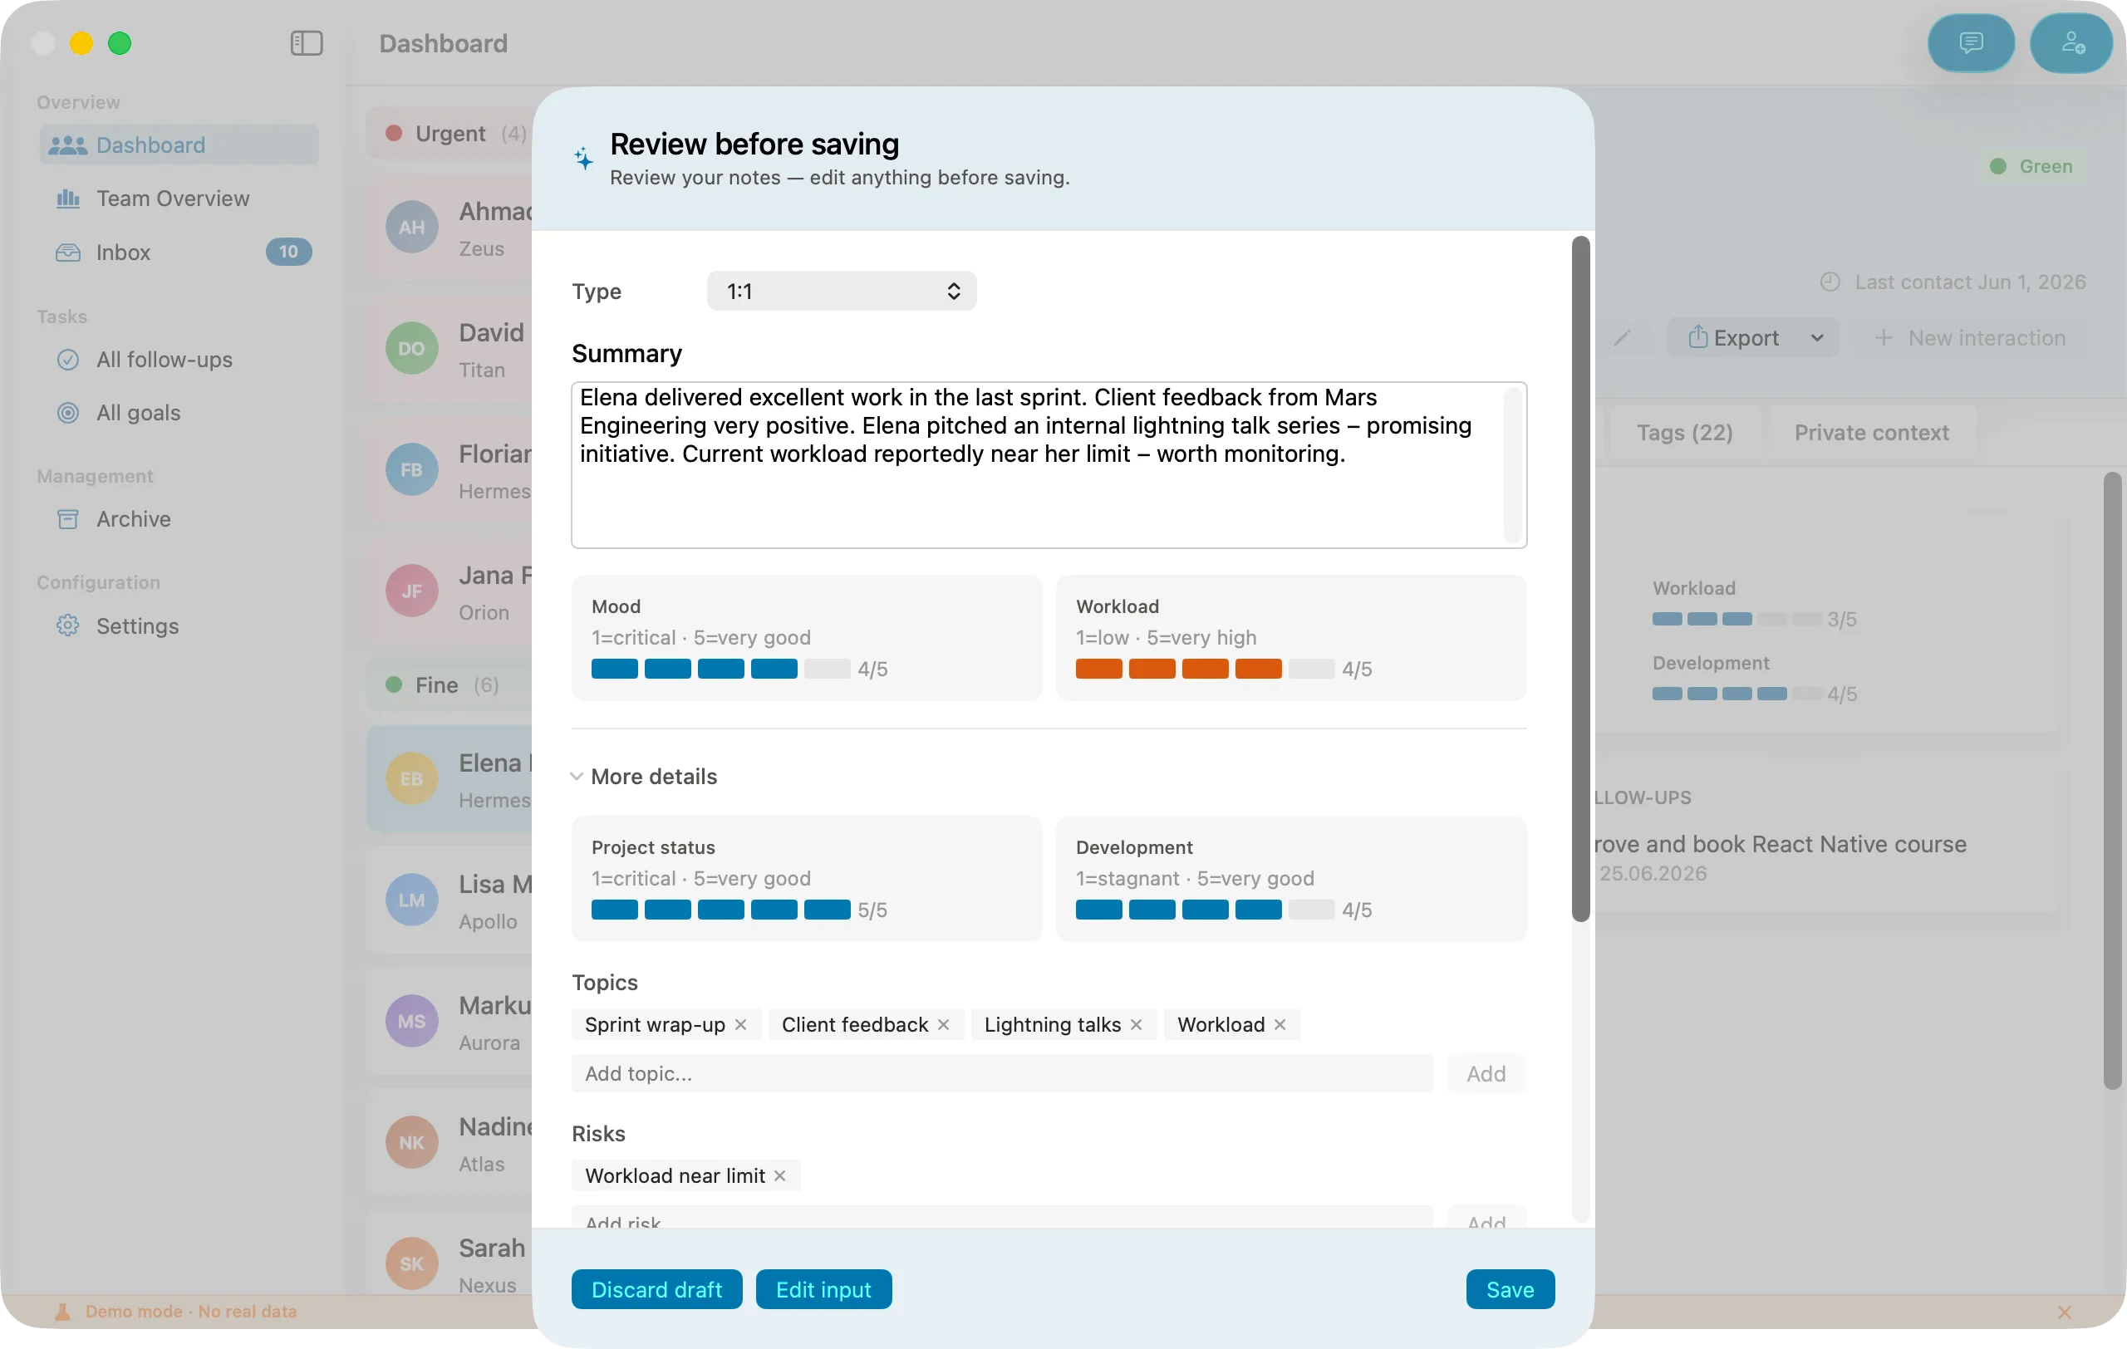Set Workload rating to fifth segment

(1311, 670)
